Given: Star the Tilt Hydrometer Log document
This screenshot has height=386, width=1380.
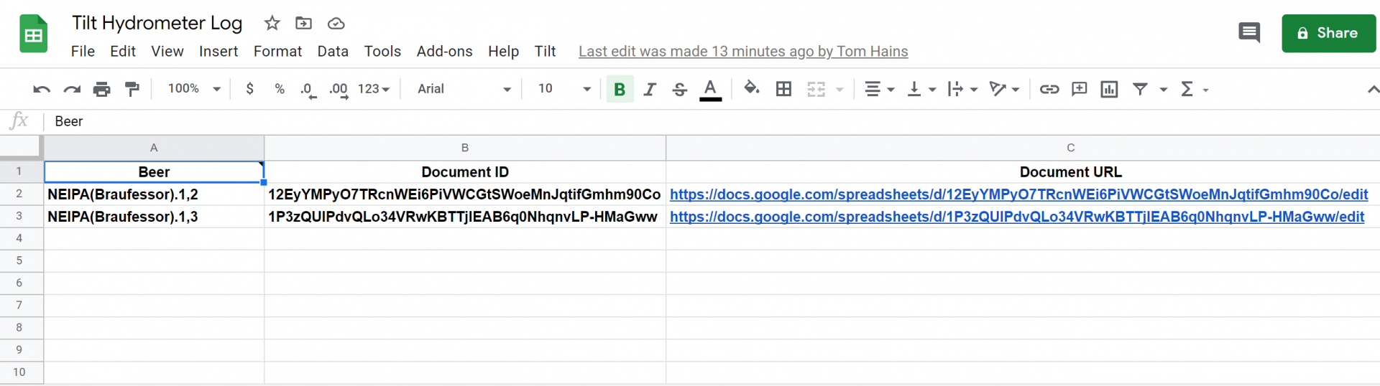Looking at the screenshot, I should pyautogui.click(x=272, y=23).
